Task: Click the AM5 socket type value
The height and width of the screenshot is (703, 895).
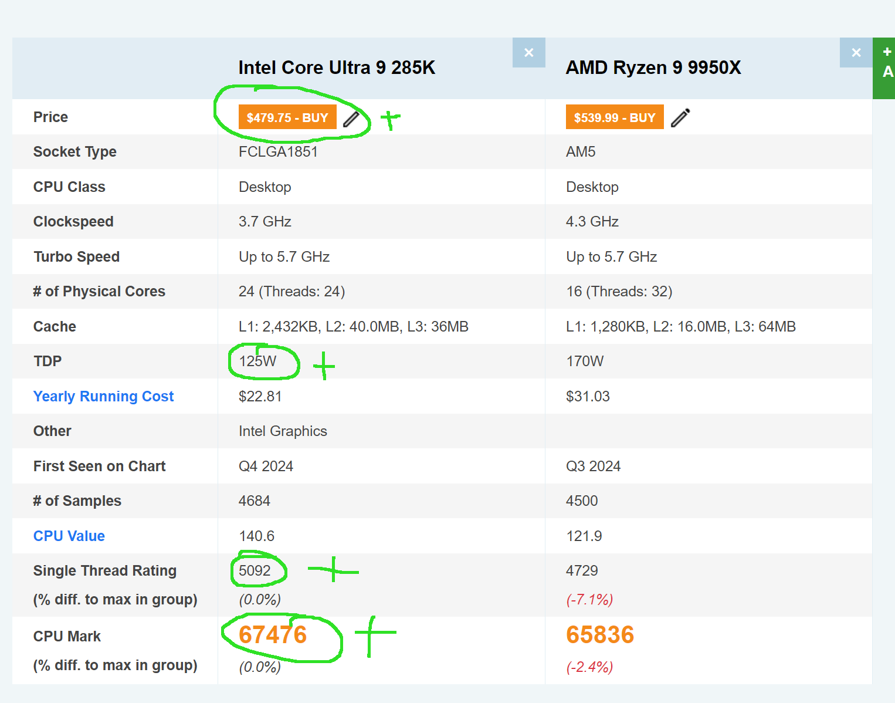Action: (x=581, y=151)
